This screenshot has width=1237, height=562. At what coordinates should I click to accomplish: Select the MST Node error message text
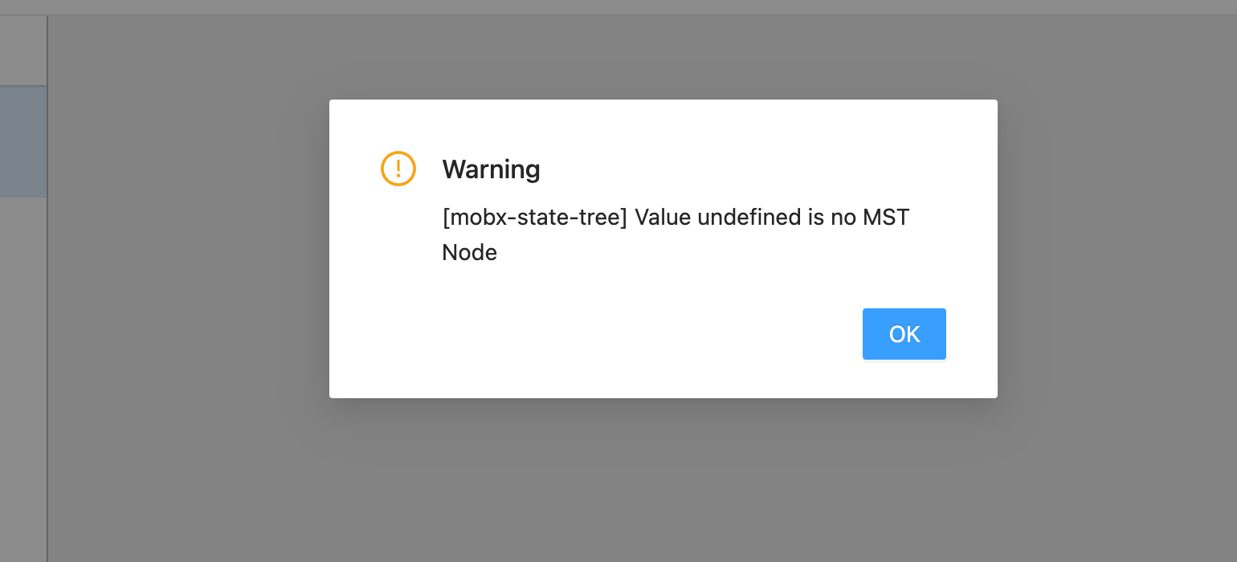(676, 234)
